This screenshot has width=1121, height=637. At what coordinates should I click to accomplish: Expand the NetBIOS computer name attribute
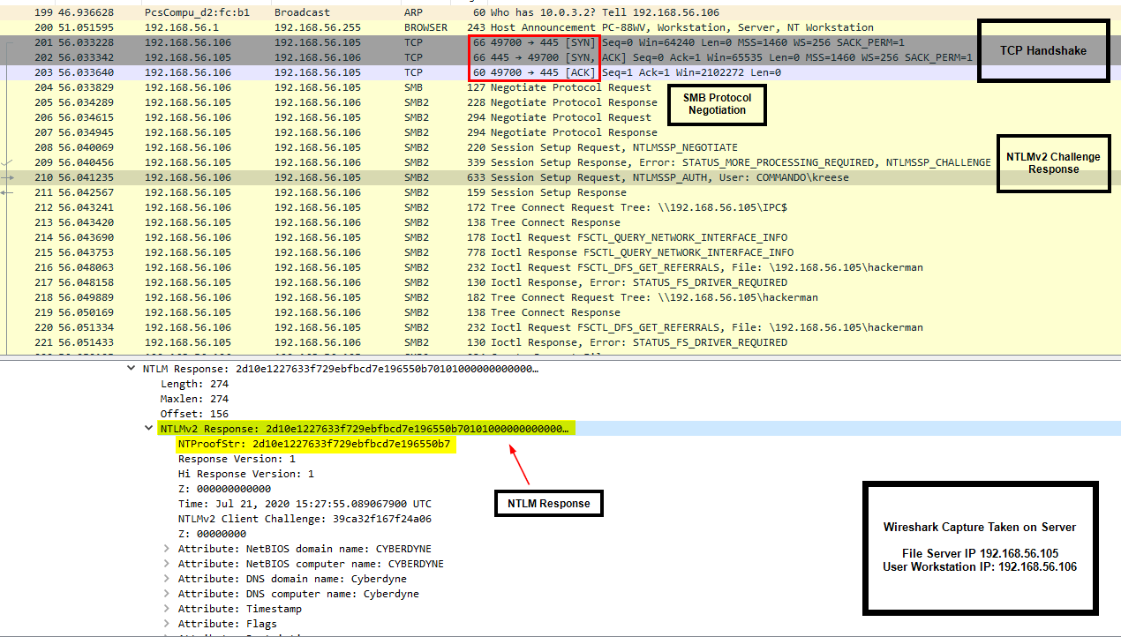166,564
